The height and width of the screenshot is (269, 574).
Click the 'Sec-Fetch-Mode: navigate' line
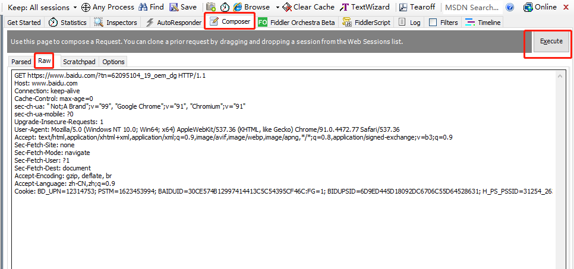(52, 153)
